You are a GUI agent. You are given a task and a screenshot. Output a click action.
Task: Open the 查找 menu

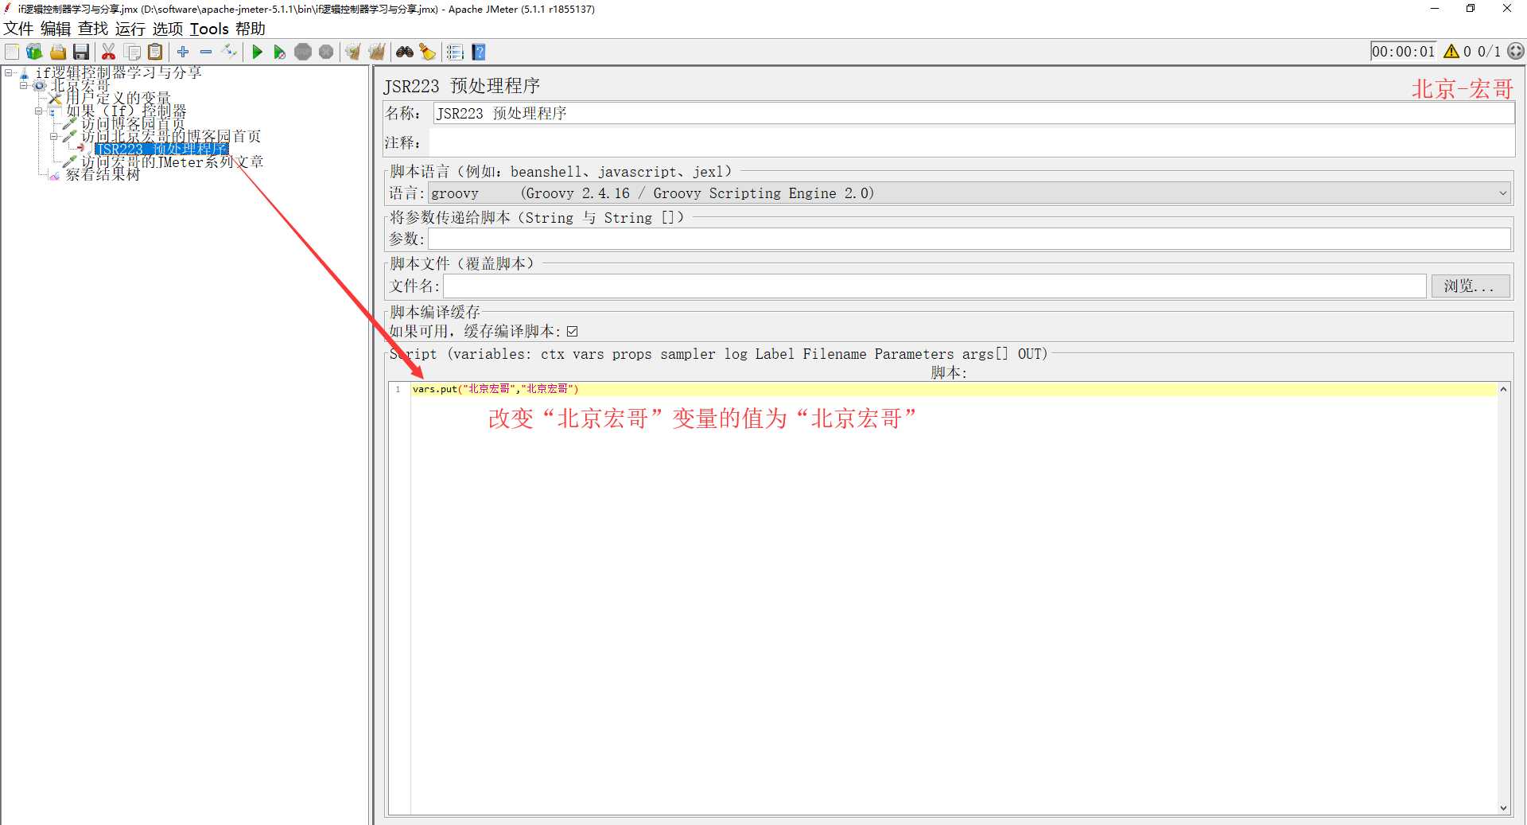pyautogui.click(x=93, y=29)
